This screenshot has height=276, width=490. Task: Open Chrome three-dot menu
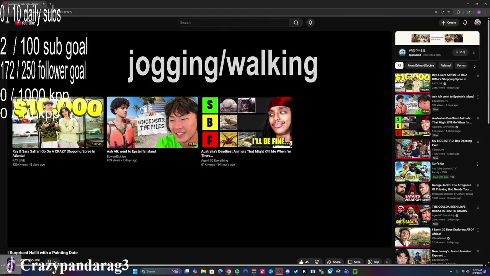486,12
